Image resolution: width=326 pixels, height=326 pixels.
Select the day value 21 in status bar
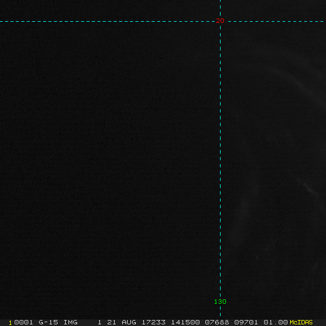[x=111, y=322]
